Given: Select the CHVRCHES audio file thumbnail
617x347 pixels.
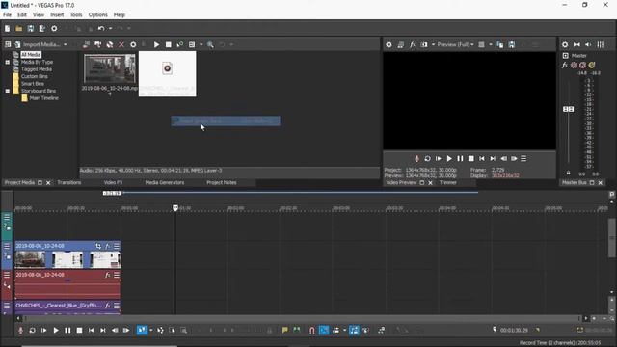Looking at the screenshot, I should [167, 73].
